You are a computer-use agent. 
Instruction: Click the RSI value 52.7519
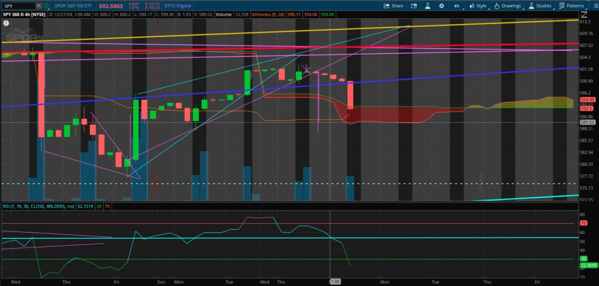tap(85, 206)
